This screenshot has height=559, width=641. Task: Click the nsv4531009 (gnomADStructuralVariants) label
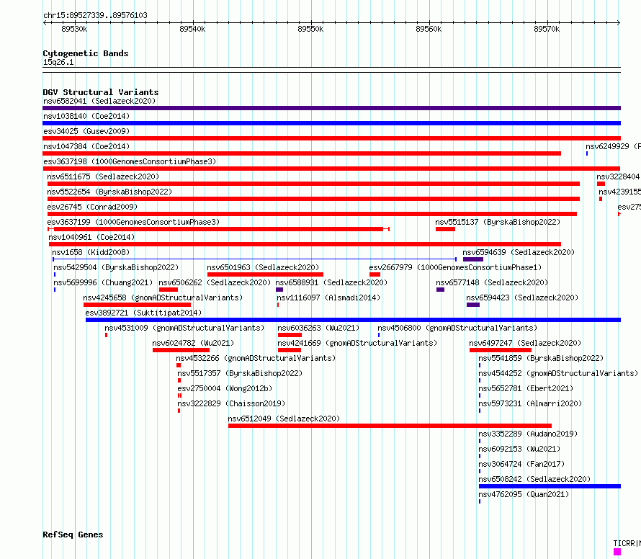(184, 328)
